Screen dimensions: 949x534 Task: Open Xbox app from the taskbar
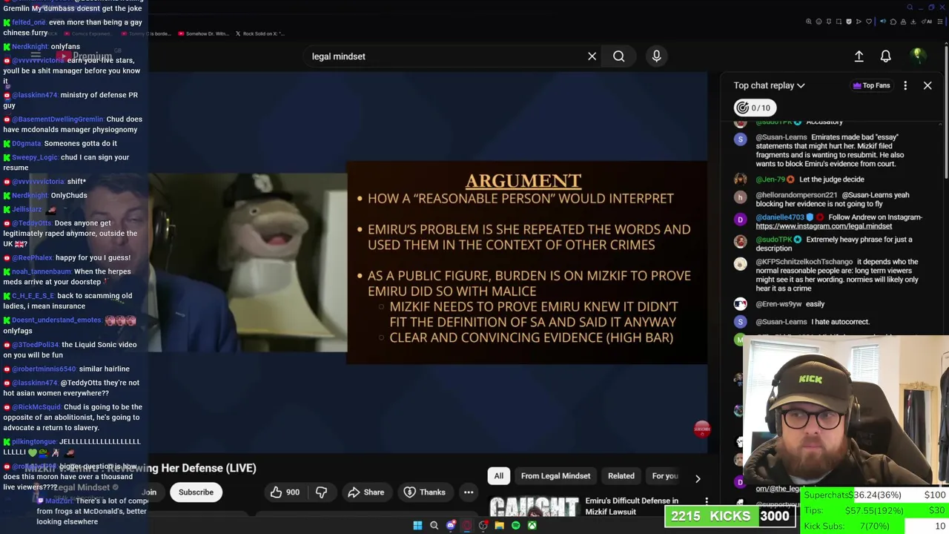[x=532, y=525]
